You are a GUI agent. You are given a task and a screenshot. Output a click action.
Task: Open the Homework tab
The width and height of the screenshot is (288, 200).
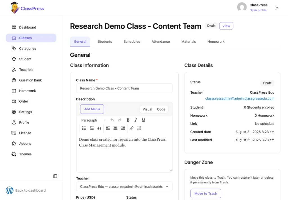tap(216, 42)
